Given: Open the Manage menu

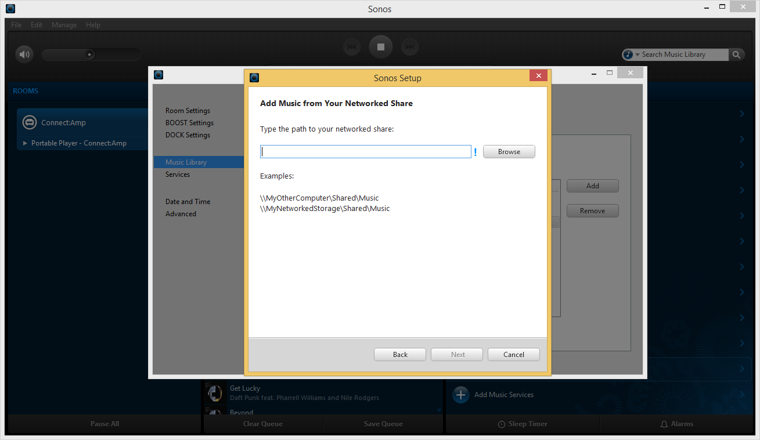Looking at the screenshot, I should 64,25.
